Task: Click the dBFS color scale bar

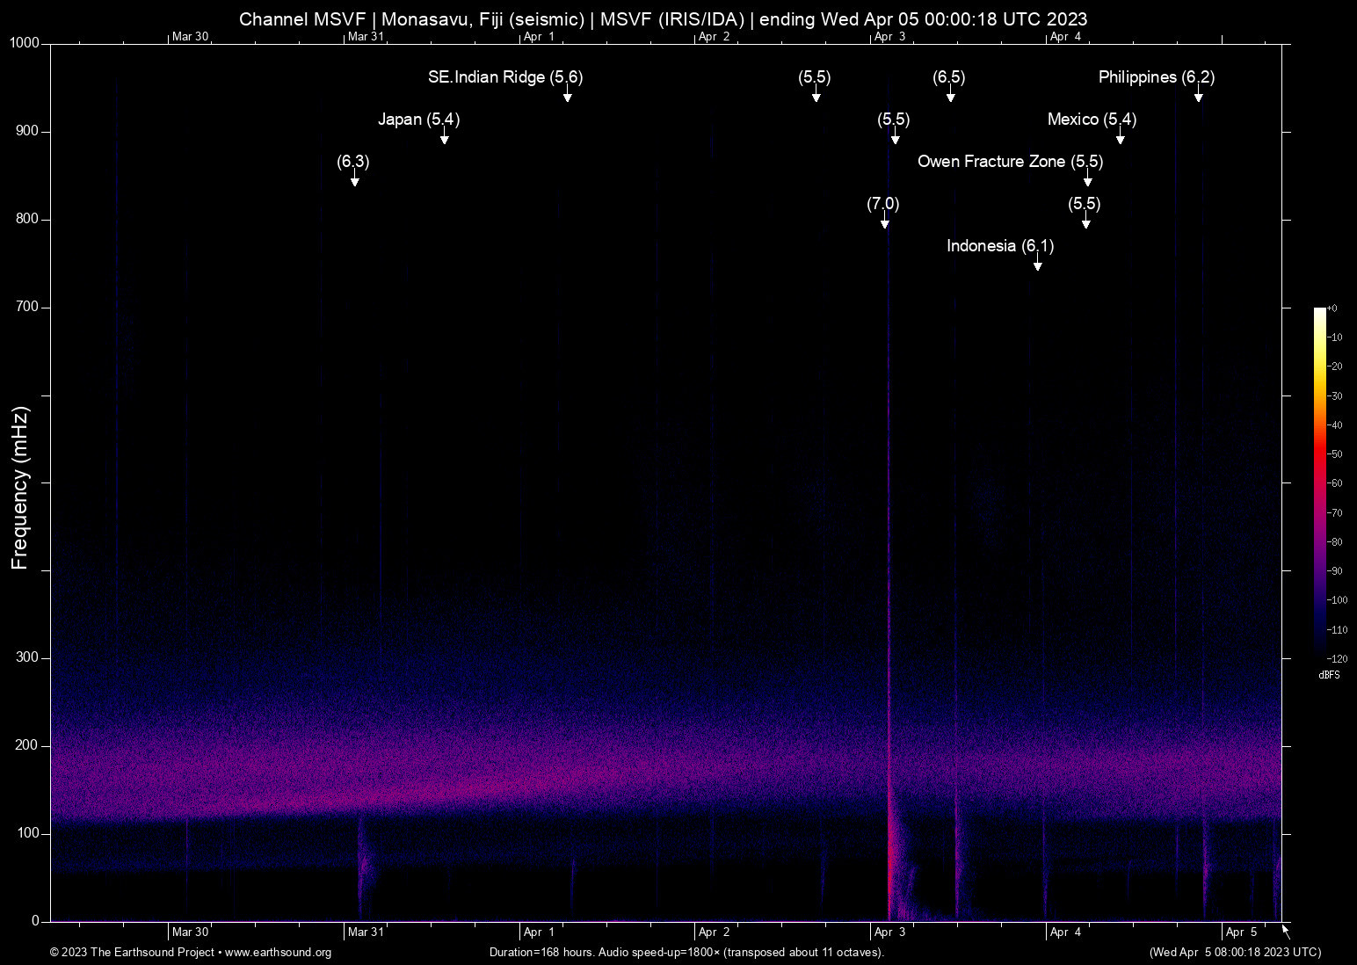Action: click(x=1319, y=482)
